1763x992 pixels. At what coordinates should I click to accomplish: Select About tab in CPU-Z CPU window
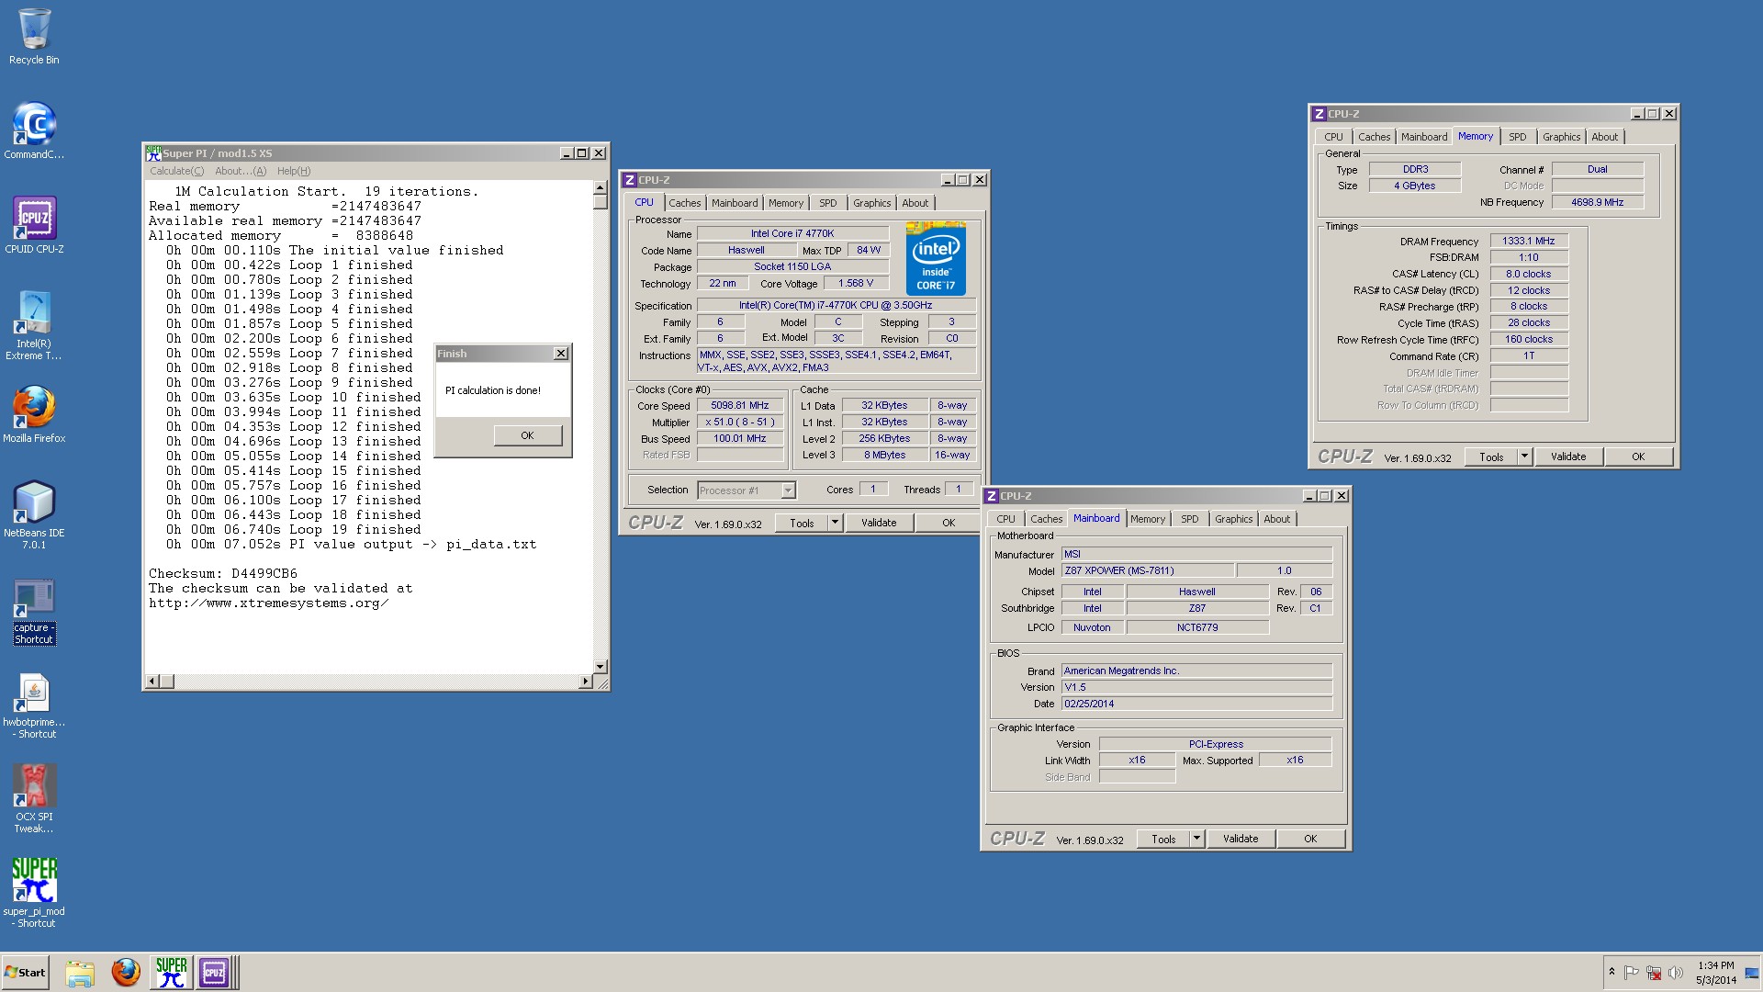[915, 203]
